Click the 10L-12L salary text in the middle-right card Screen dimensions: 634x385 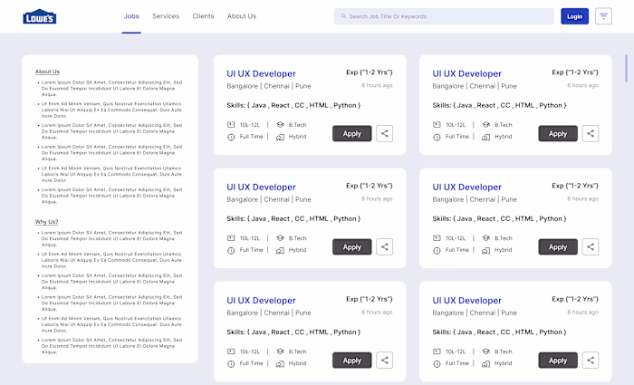[456, 238]
